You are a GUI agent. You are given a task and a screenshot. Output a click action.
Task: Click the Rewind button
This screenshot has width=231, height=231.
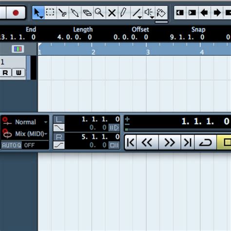(147, 142)
